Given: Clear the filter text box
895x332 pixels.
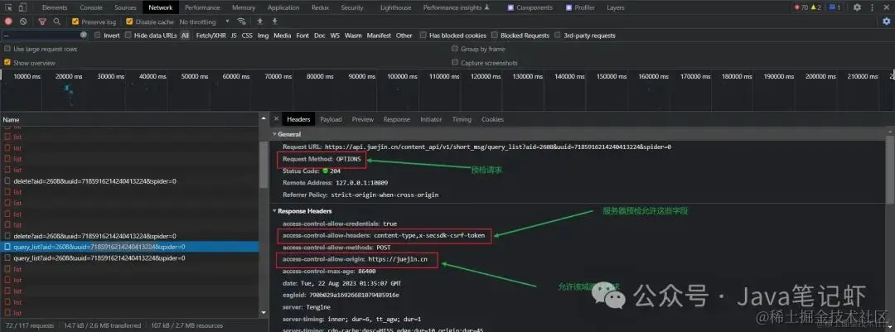Looking at the screenshot, I should pos(84,35).
